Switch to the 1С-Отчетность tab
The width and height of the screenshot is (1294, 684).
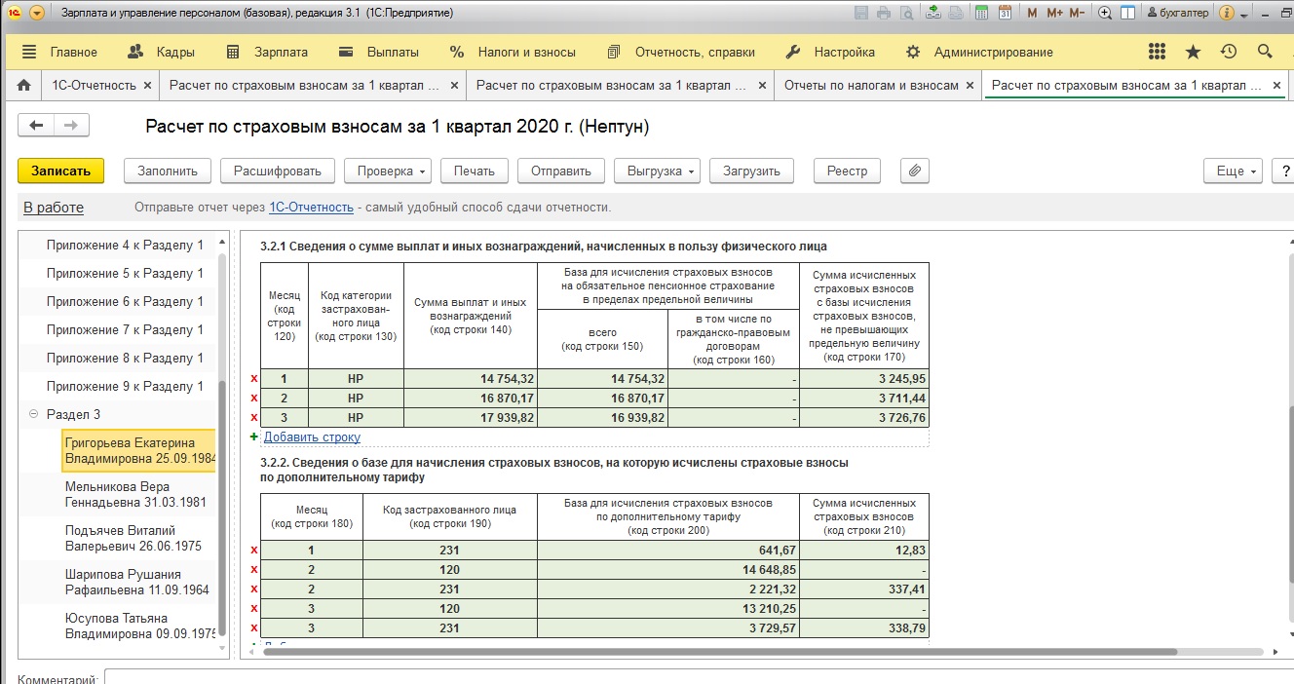click(94, 85)
